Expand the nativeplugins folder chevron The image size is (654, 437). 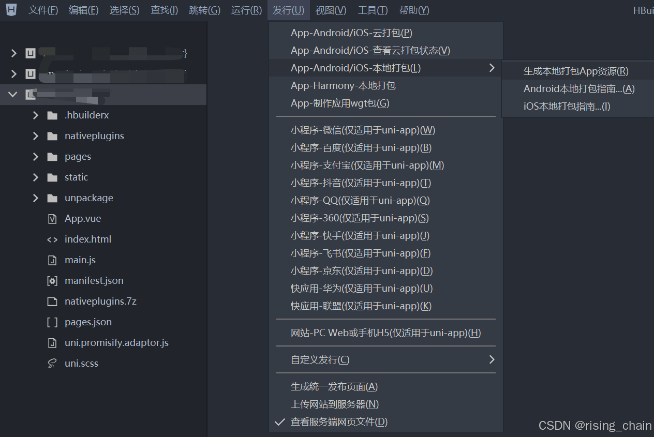(x=35, y=136)
